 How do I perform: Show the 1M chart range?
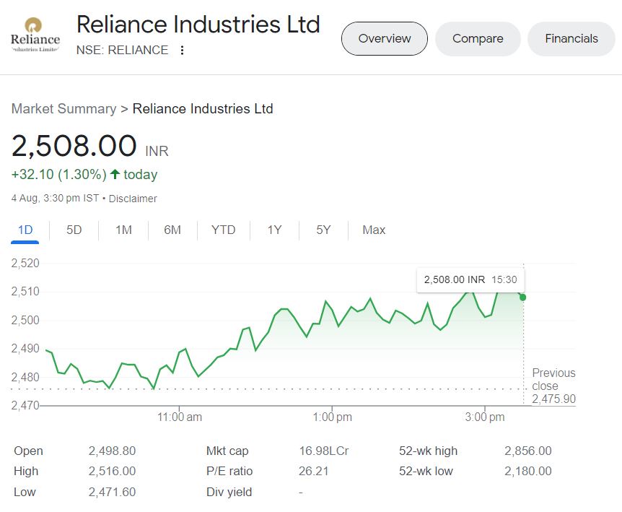pyautogui.click(x=123, y=230)
